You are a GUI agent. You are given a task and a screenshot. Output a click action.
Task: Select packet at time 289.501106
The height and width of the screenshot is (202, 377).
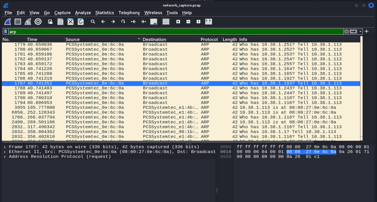181,122
